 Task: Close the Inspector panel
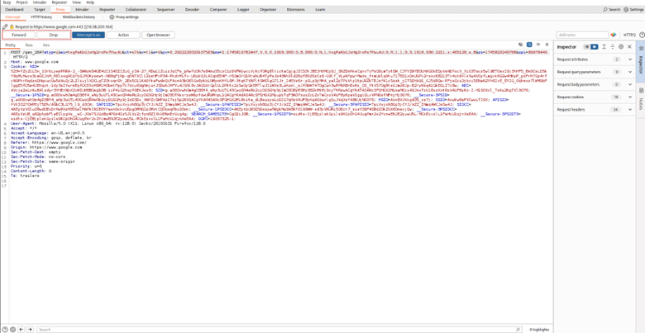[629, 47]
